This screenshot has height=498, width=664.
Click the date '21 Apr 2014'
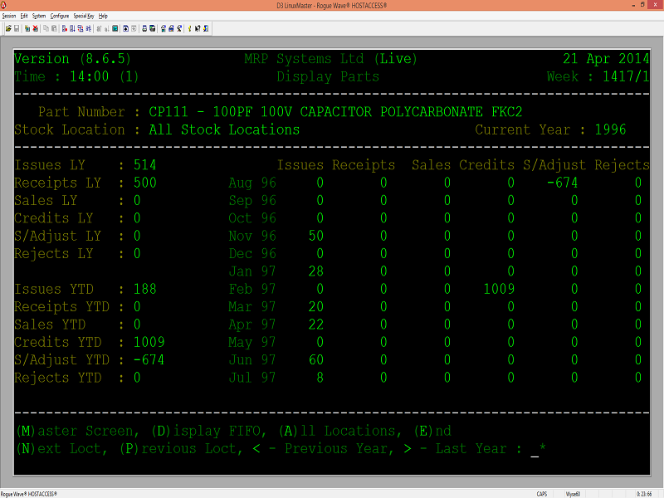click(606, 58)
